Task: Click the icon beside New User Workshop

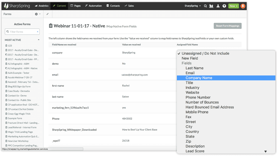Action: pos(6,141)
